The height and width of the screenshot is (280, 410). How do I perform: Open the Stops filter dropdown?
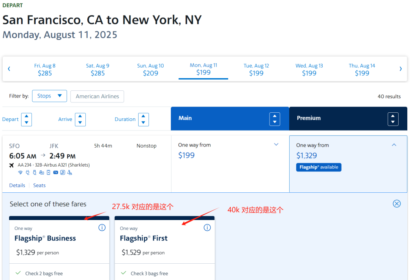pyautogui.click(x=49, y=96)
